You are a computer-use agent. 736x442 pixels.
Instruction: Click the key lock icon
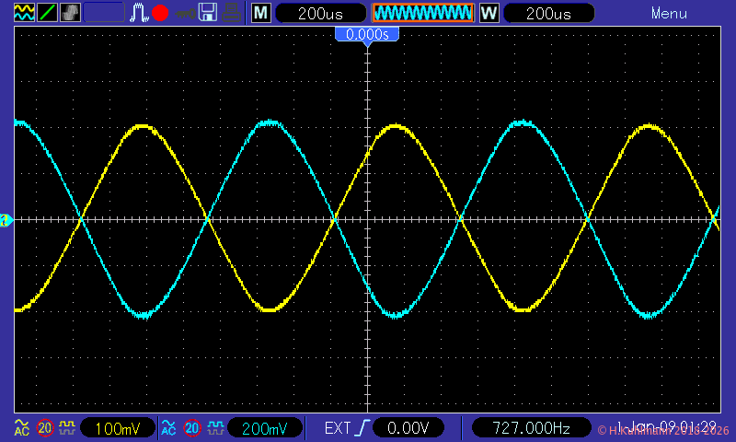click(x=185, y=13)
